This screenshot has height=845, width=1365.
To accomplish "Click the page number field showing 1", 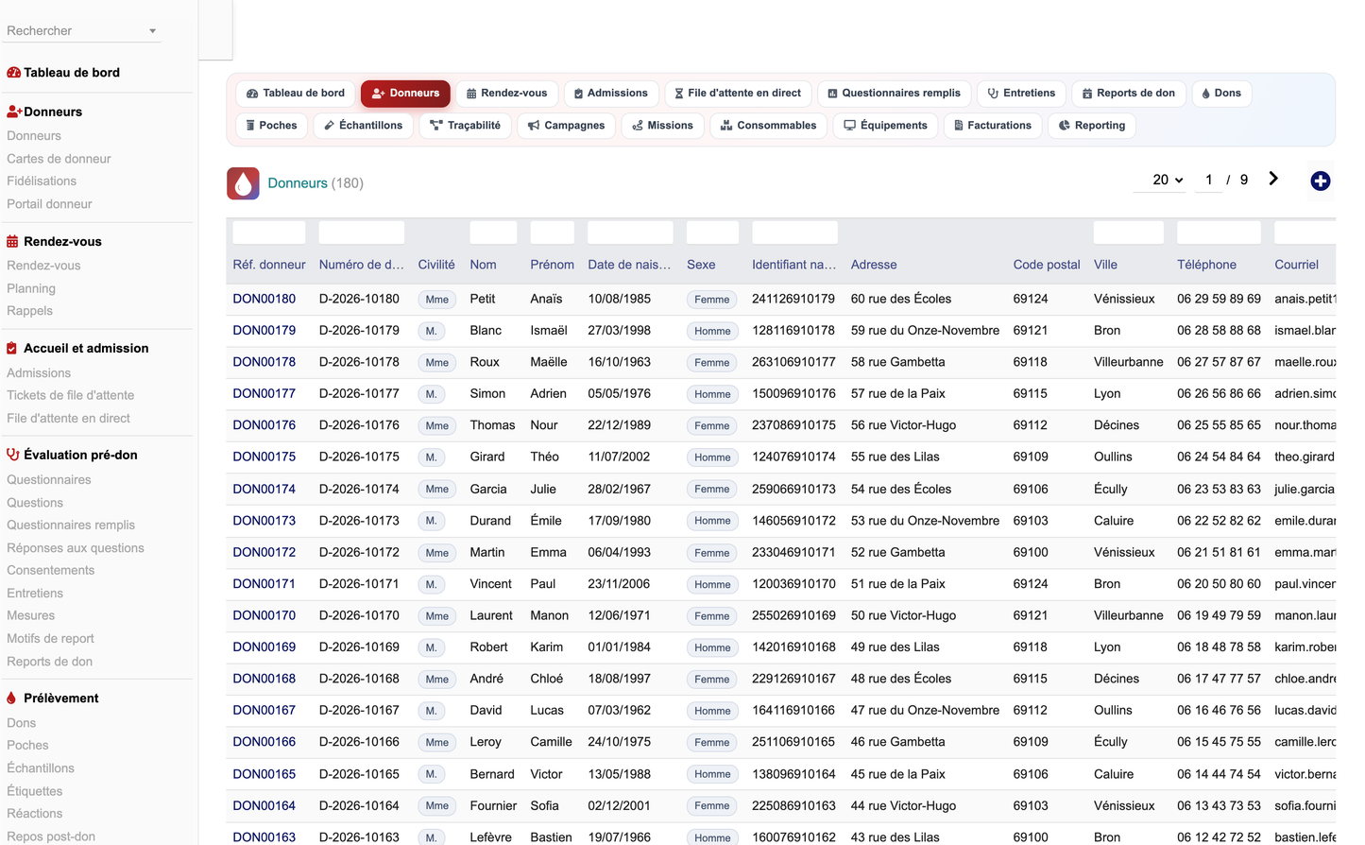I will click(1208, 180).
